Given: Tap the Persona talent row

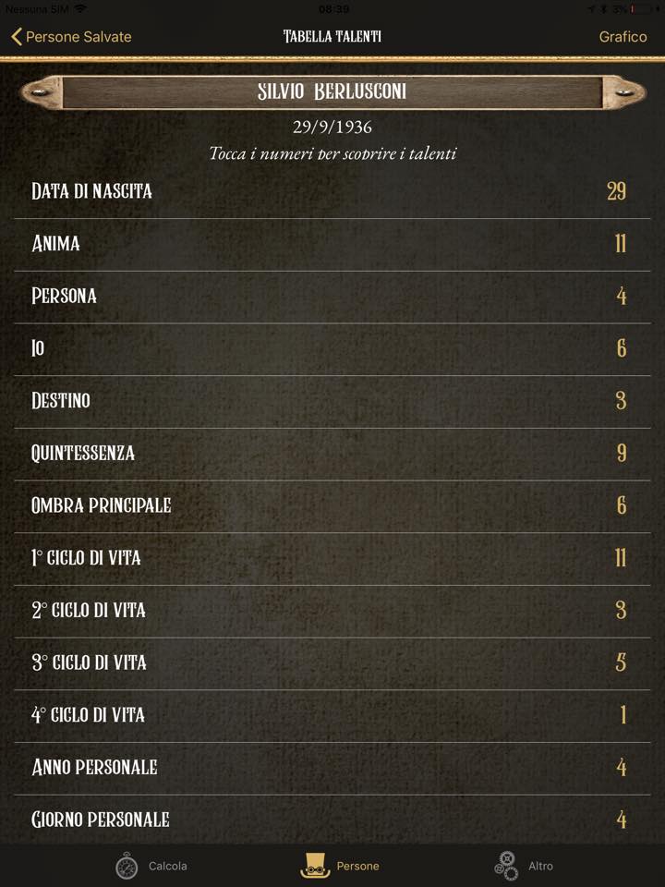Looking at the screenshot, I should [x=332, y=297].
